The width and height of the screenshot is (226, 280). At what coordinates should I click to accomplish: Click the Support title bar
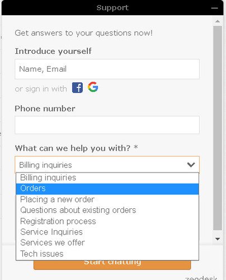tap(112, 8)
